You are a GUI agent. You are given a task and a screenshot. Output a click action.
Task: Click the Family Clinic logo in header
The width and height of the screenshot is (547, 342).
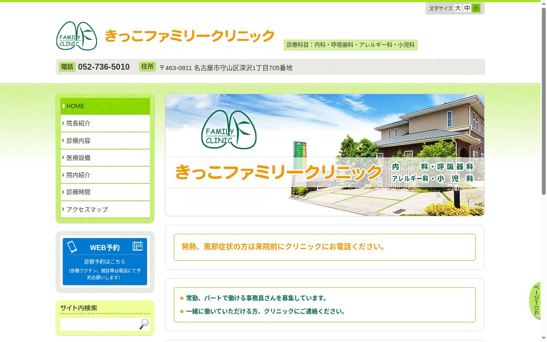(x=77, y=36)
